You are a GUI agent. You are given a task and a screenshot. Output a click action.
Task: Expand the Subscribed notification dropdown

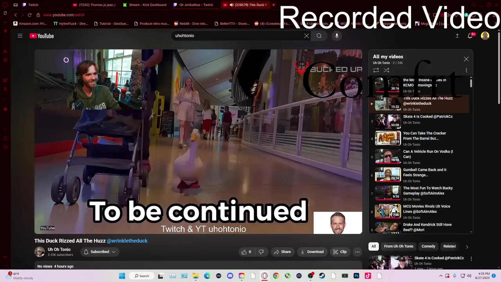click(x=100, y=252)
